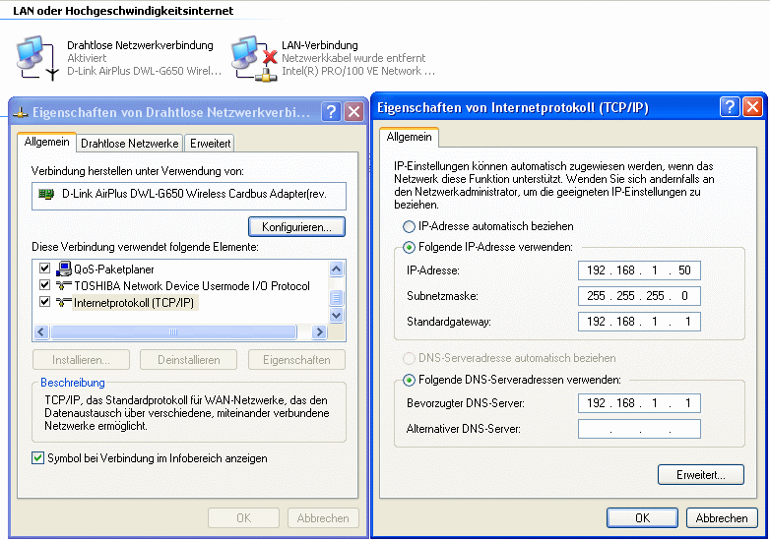Click the Subnetzmaske input field
Viewport: 770px width, 540px height.
pos(639,296)
